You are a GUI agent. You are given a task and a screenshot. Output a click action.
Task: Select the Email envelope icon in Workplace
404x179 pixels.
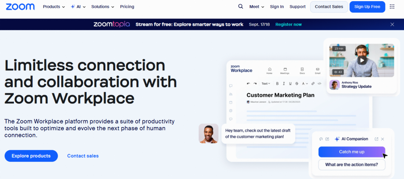tap(318, 69)
